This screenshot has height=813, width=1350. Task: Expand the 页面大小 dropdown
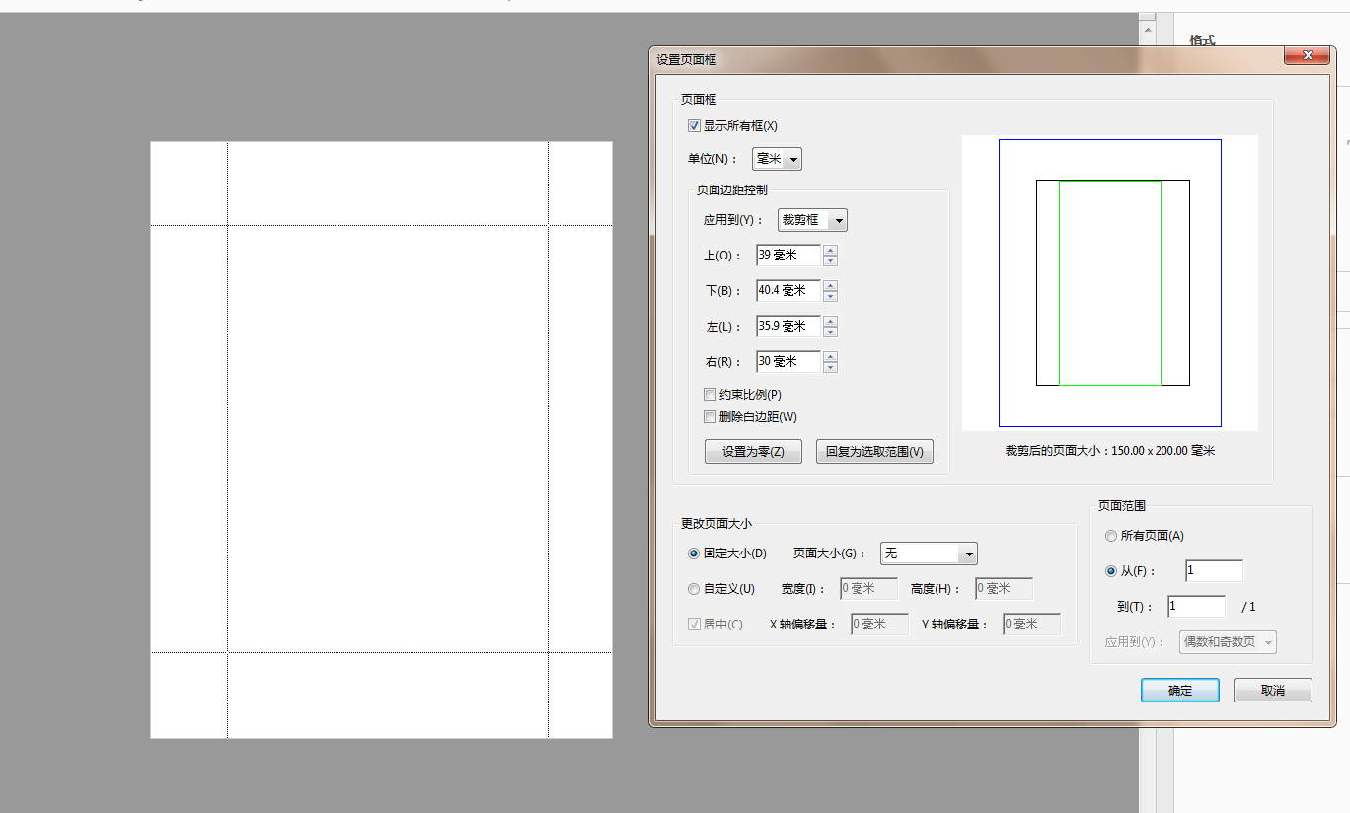point(968,554)
